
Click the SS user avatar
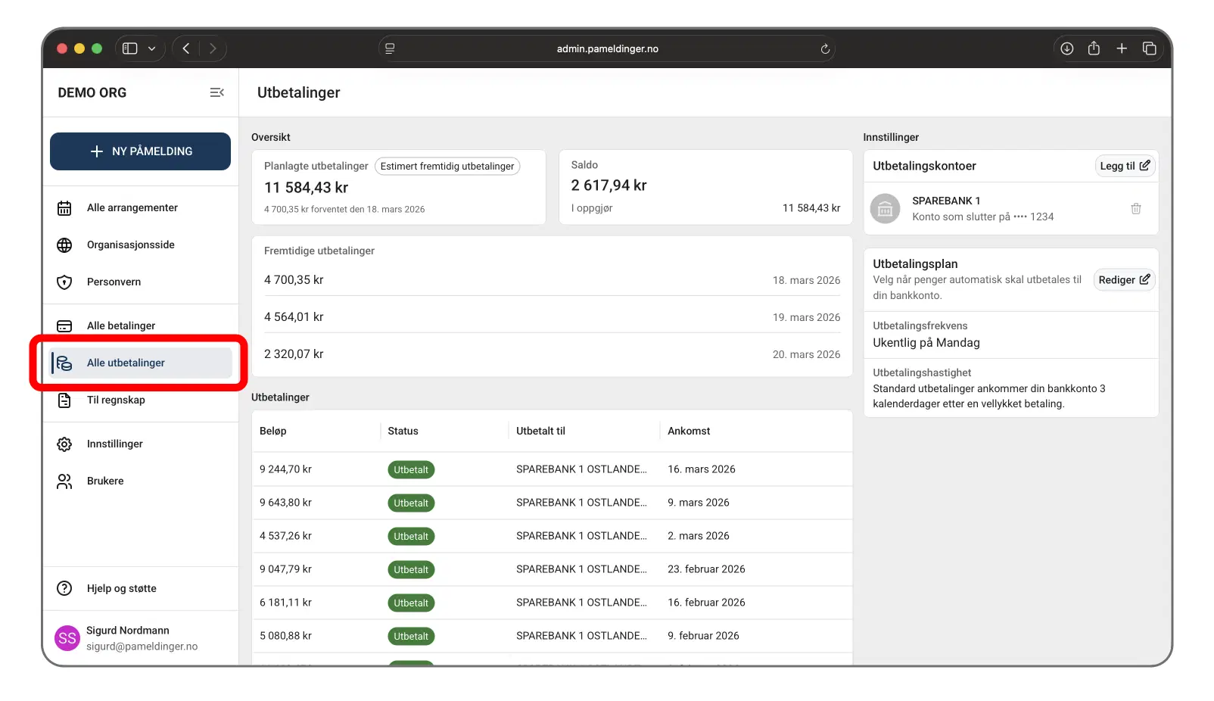(67, 638)
